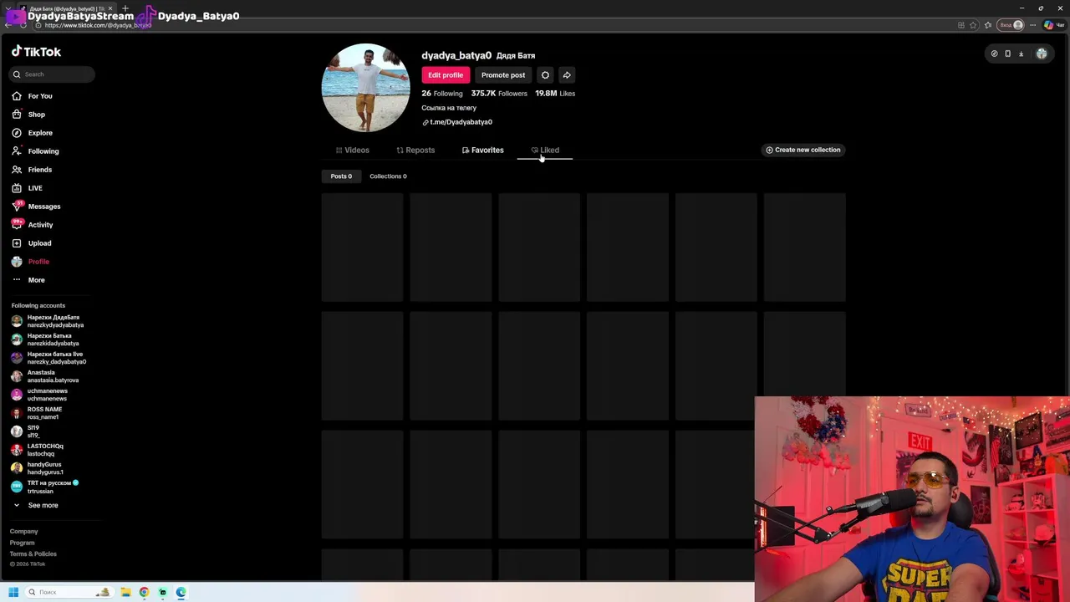
Task: Focus the TikTok search field
Action: click(x=52, y=74)
